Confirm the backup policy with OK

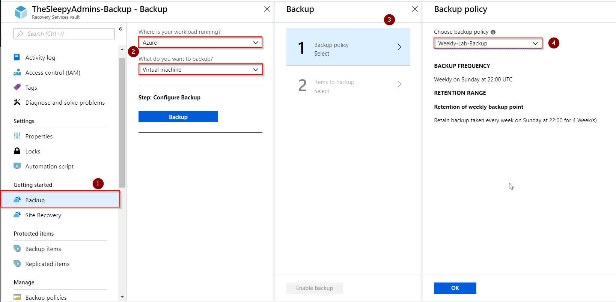click(x=455, y=288)
